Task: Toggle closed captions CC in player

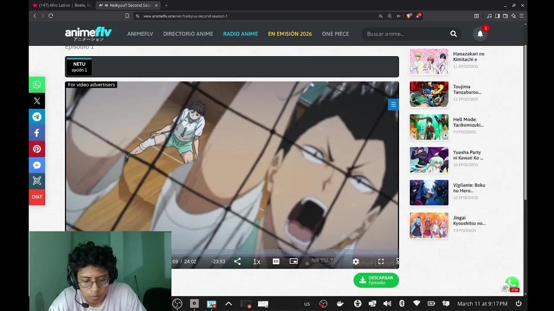Action: point(276,261)
